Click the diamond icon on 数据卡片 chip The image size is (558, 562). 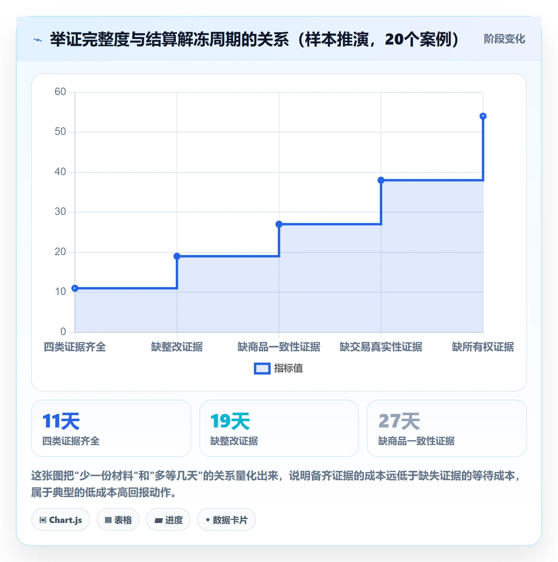(x=208, y=520)
